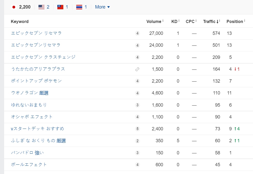The width and height of the screenshot is (253, 174).
Task: Click SERP features badge 5 in vスタートデッキ row
Action: [137, 129]
